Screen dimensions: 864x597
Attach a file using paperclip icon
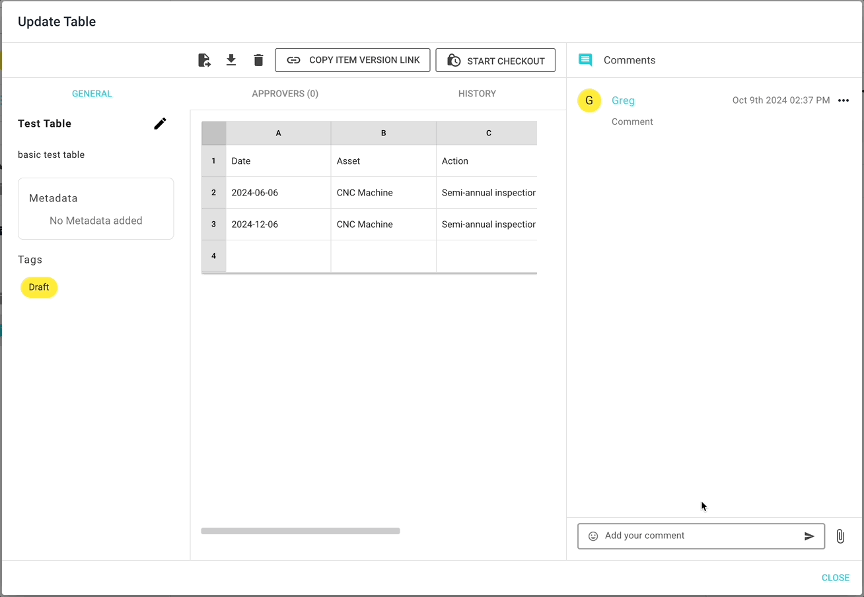coord(840,536)
